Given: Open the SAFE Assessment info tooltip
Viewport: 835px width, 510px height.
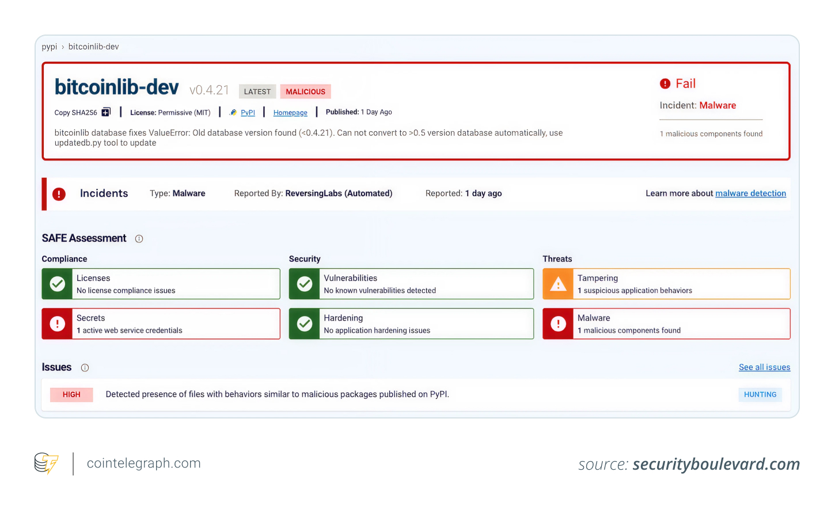Looking at the screenshot, I should (x=139, y=238).
